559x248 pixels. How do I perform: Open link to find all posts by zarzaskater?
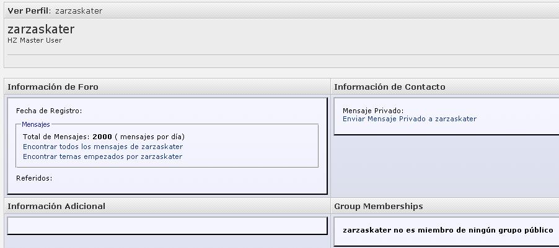(x=103, y=147)
